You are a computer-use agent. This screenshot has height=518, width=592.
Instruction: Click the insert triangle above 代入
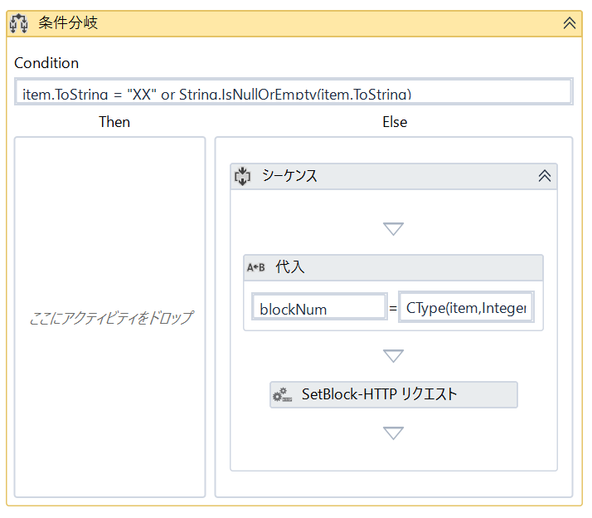click(x=394, y=229)
